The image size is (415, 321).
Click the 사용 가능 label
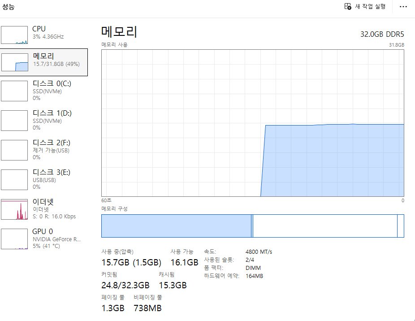[x=182, y=252]
